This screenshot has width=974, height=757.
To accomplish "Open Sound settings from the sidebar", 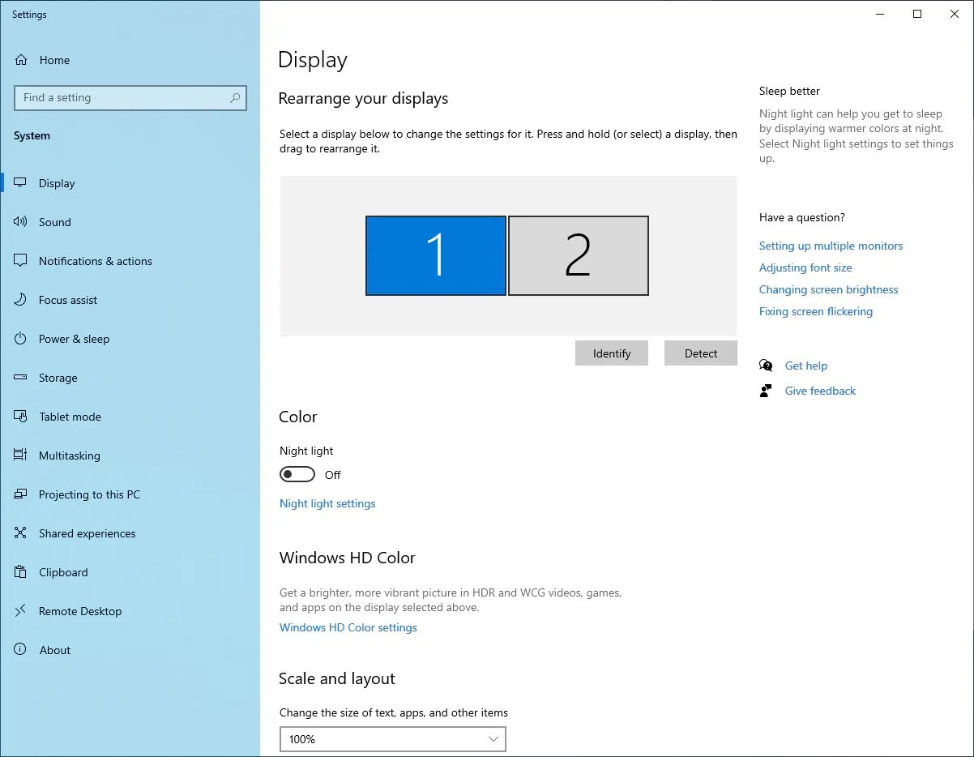I will tap(55, 221).
